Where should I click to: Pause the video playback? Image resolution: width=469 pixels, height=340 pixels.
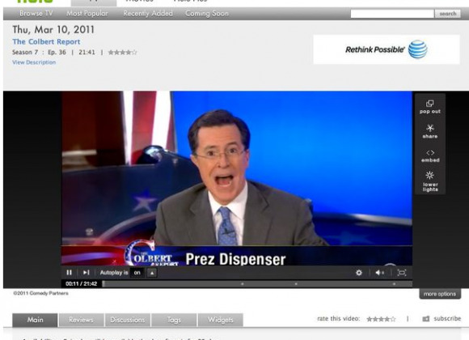pos(69,272)
